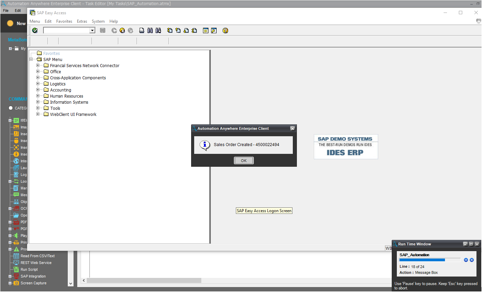Select the Run Script command
The height and width of the screenshot is (305, 488).
coord(29,269)
